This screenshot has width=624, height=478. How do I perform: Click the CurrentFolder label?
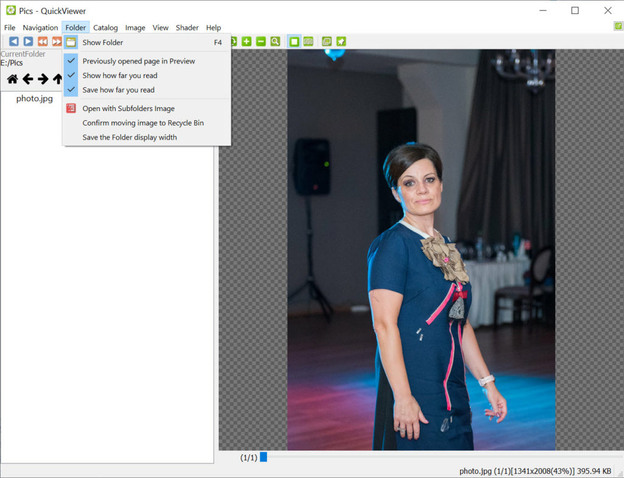tap(23, 54)
